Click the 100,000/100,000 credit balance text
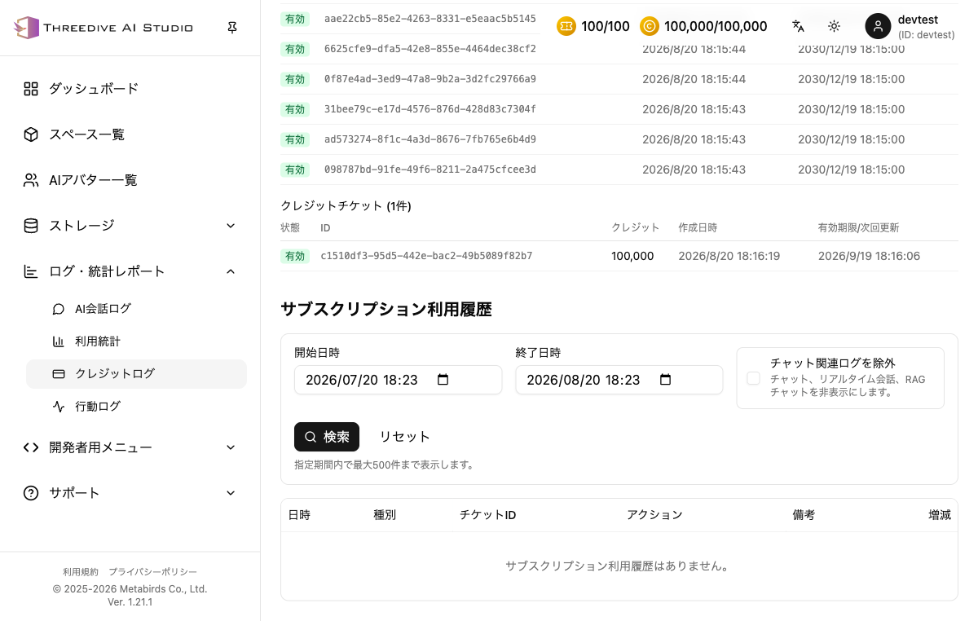 click(716, 26)
